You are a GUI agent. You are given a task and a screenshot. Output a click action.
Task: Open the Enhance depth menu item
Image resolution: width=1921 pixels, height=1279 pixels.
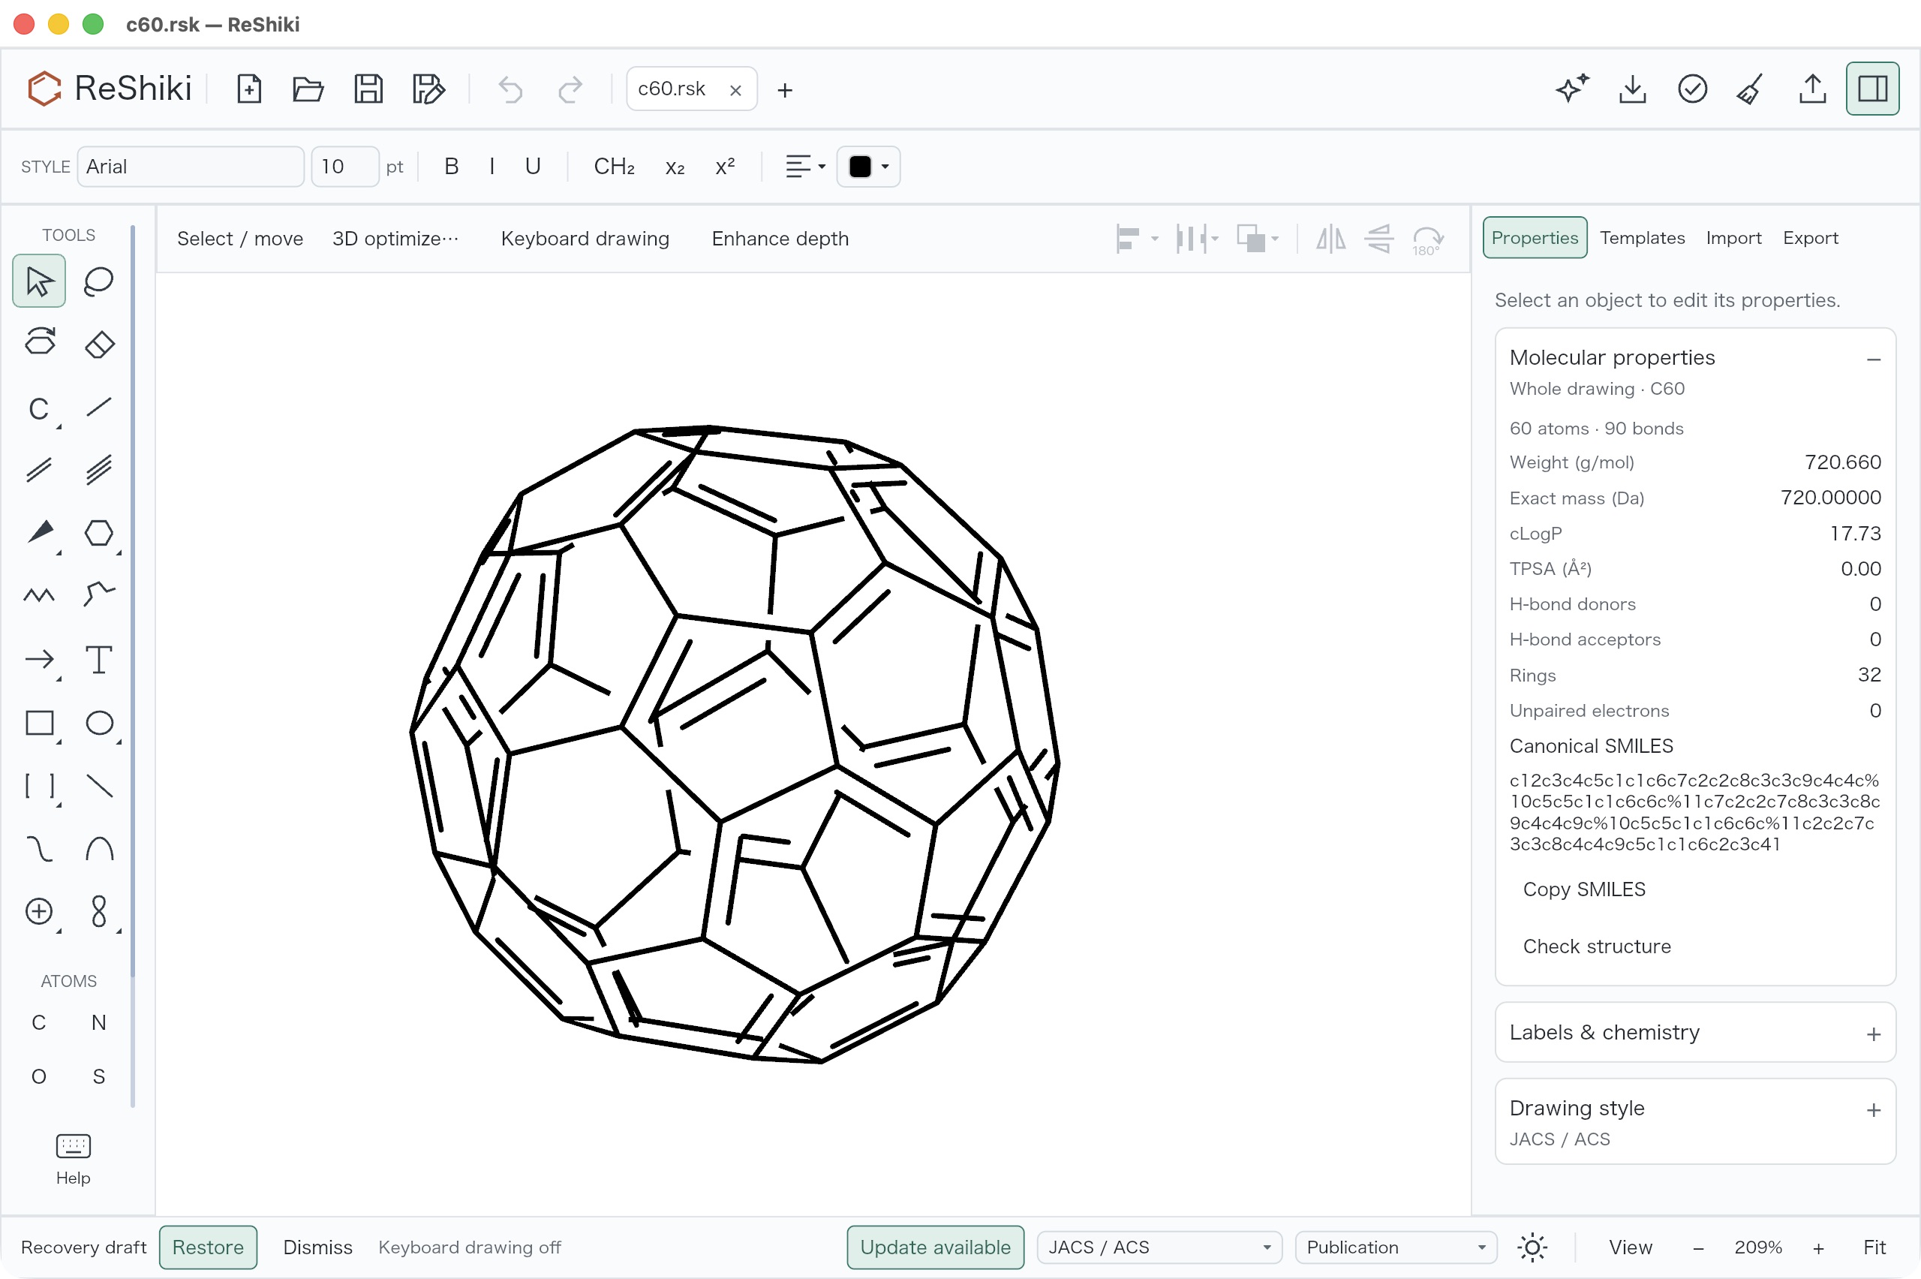pyautogui.click(x=780, y=238)
